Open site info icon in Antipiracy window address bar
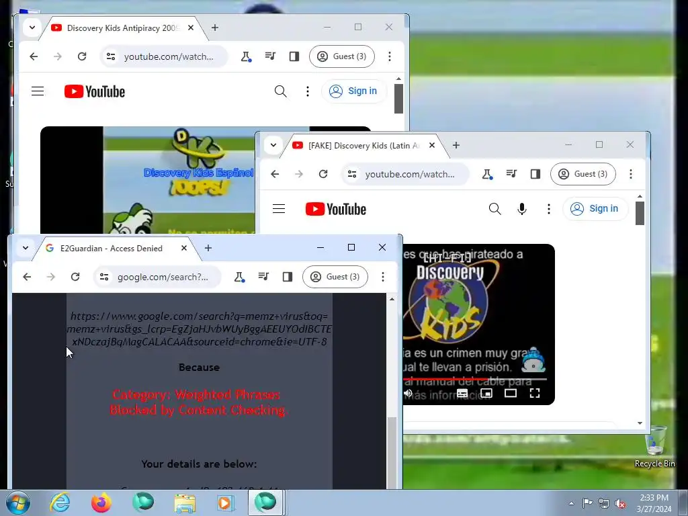688x516 pixels. pos(111,56)
